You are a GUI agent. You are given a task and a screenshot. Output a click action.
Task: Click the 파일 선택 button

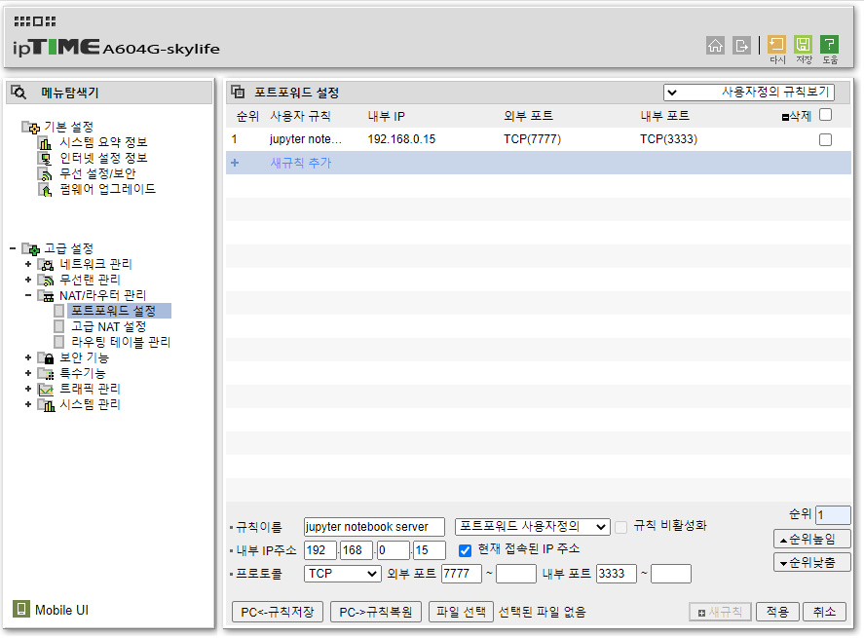pyautogui.click(x=461, y=612)
